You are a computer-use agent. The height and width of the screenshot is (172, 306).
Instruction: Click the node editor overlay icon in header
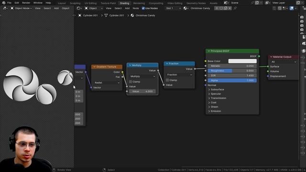coord(292,8)
